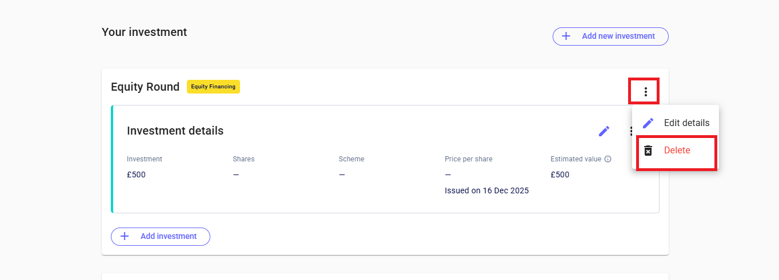Click the "Your investment" section heading
779x280 pixels.
(144, 32)
